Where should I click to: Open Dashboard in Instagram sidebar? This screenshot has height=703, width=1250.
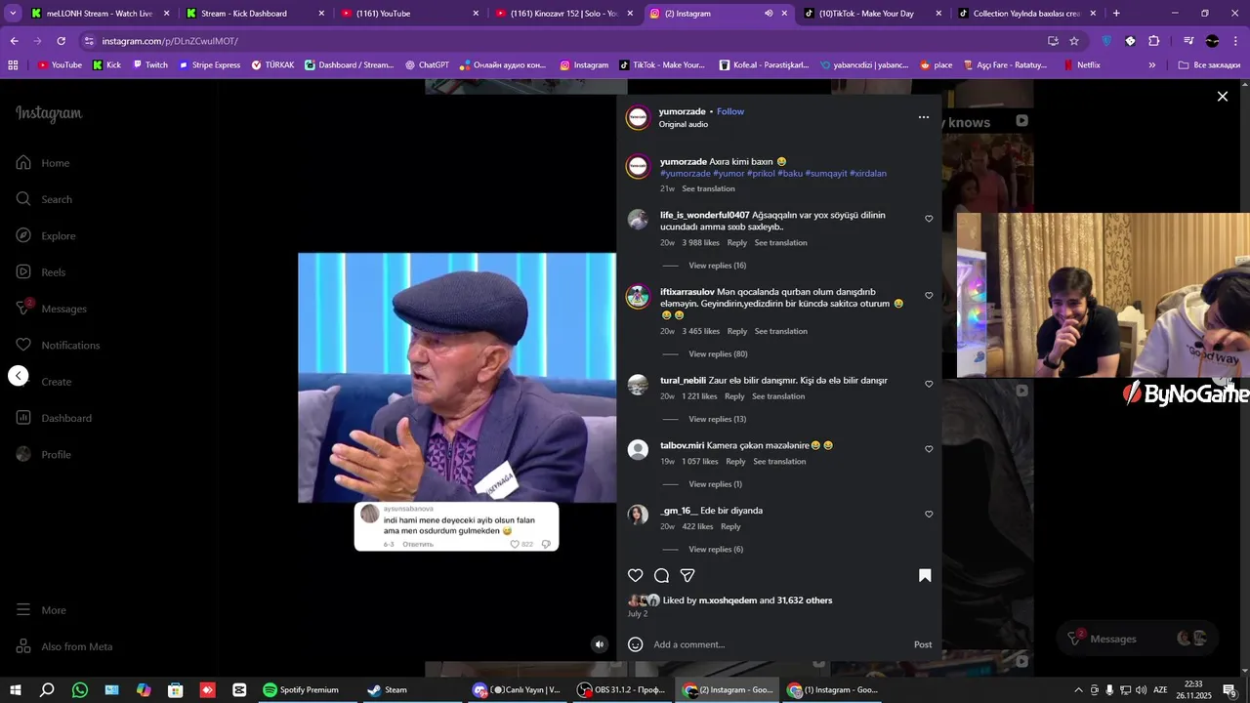tap(54, 418)
